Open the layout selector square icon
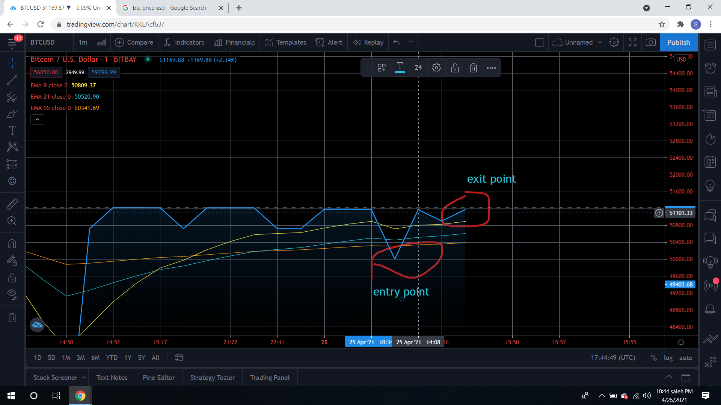The width and height of the screenshot is (721, 405). [539, 42]
